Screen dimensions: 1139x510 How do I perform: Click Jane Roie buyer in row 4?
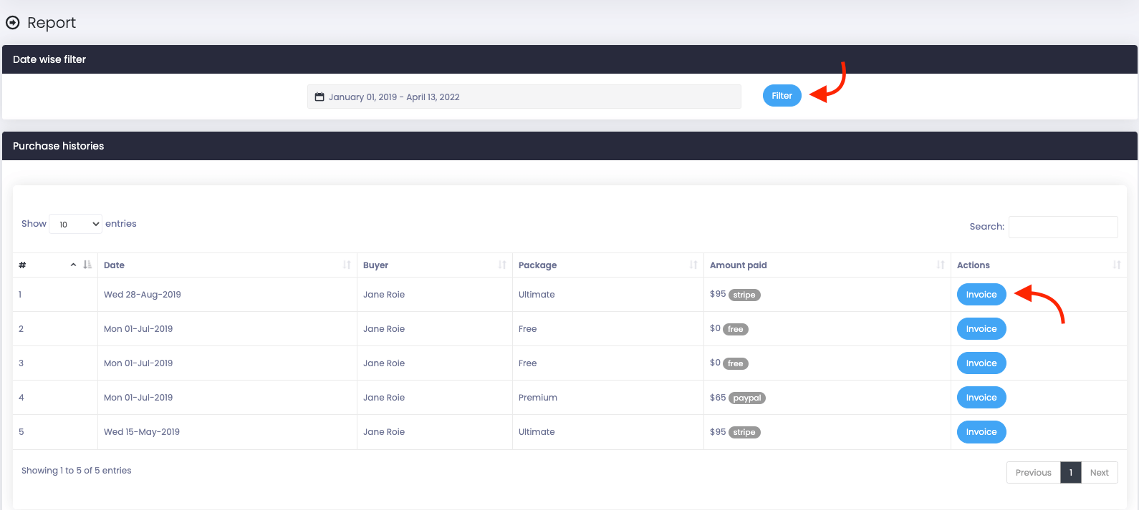coord(384,398)
